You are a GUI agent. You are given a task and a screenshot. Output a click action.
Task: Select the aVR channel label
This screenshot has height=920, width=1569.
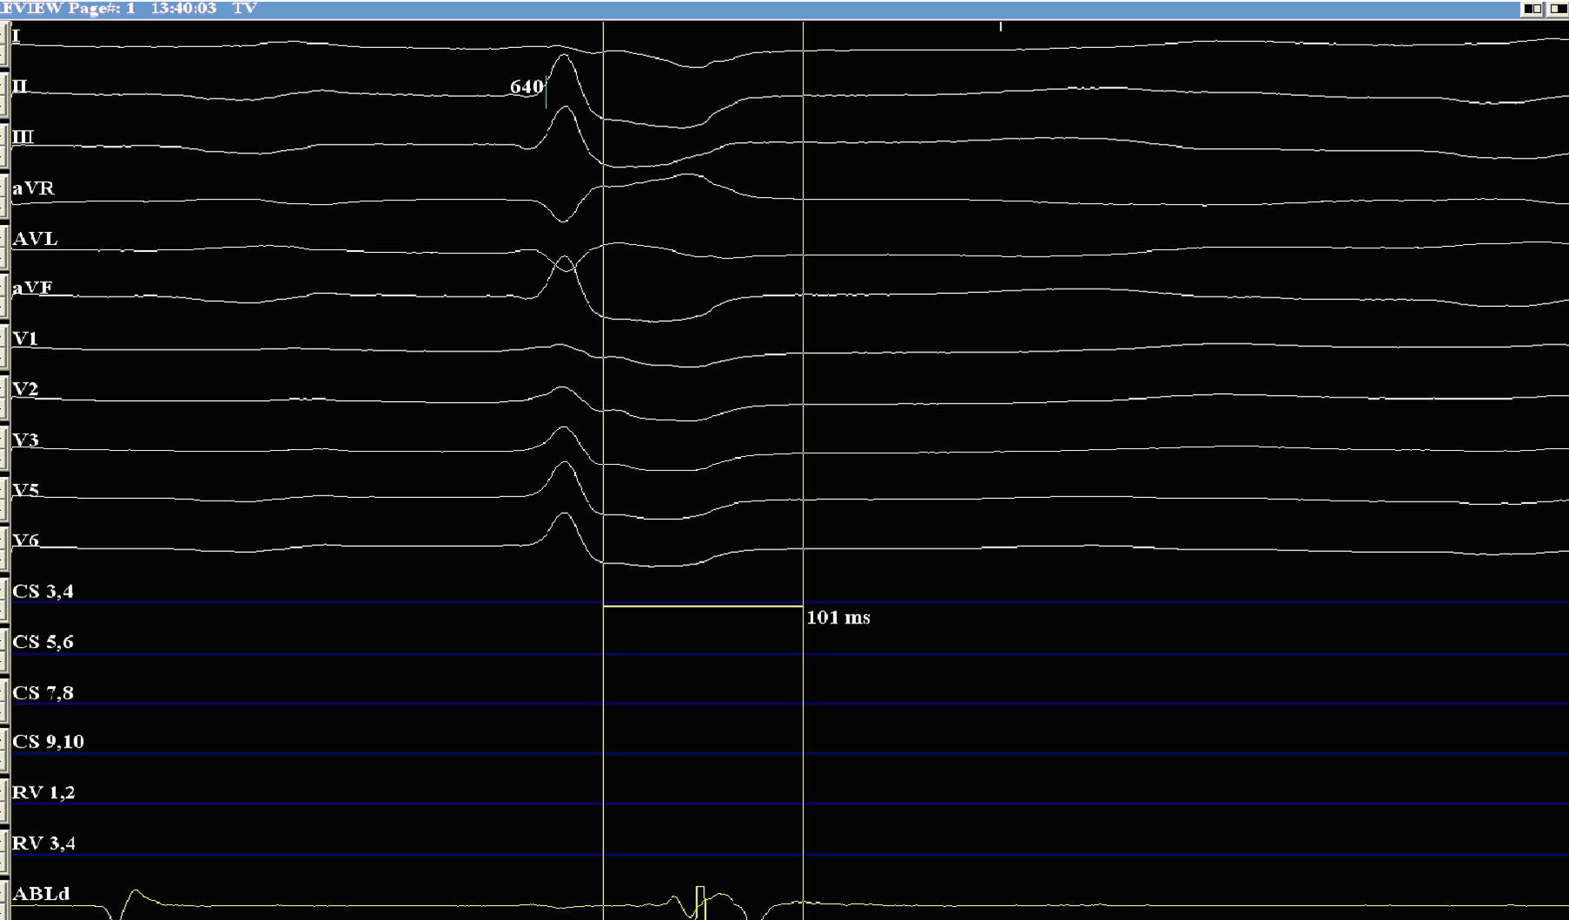tap(33, 188)
